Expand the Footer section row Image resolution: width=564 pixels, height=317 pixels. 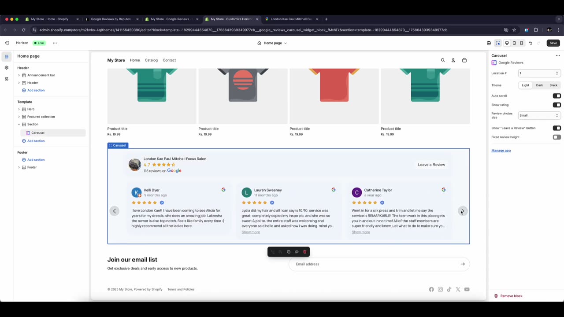click(19, 167)
